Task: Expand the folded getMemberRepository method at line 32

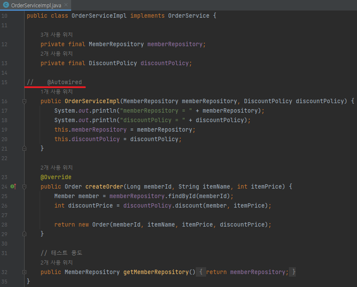Action: pos(25,272)
